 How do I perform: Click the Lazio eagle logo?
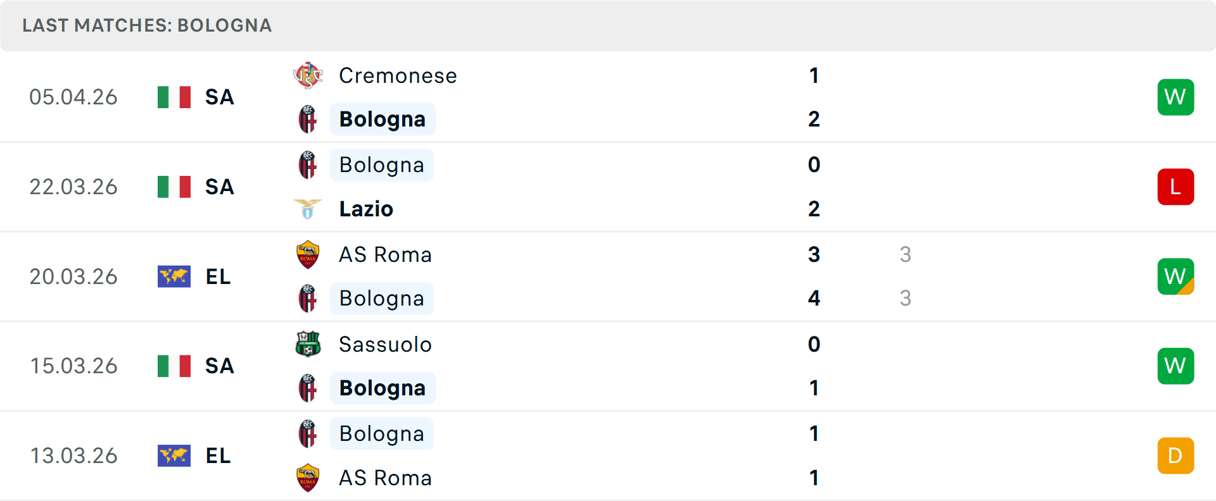pyautogui.click(x=308, y=209)
